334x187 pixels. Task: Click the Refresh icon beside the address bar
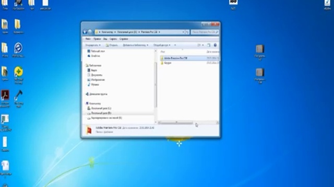[187, 32]
